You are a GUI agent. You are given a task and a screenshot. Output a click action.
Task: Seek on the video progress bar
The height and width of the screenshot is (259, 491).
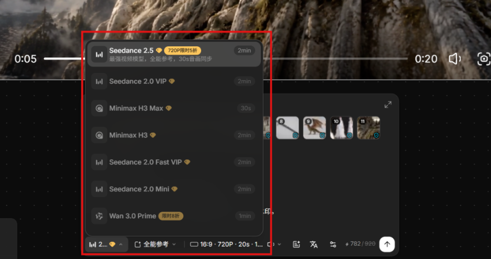226,58
